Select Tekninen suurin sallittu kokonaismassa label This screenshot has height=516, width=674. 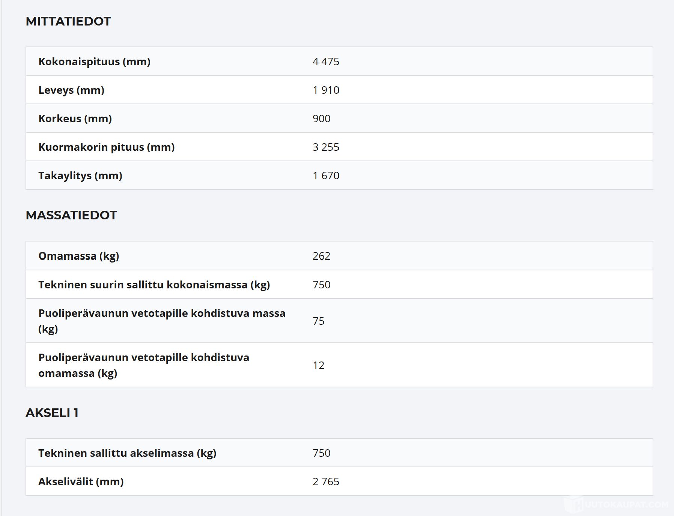[x=154, y=285]
